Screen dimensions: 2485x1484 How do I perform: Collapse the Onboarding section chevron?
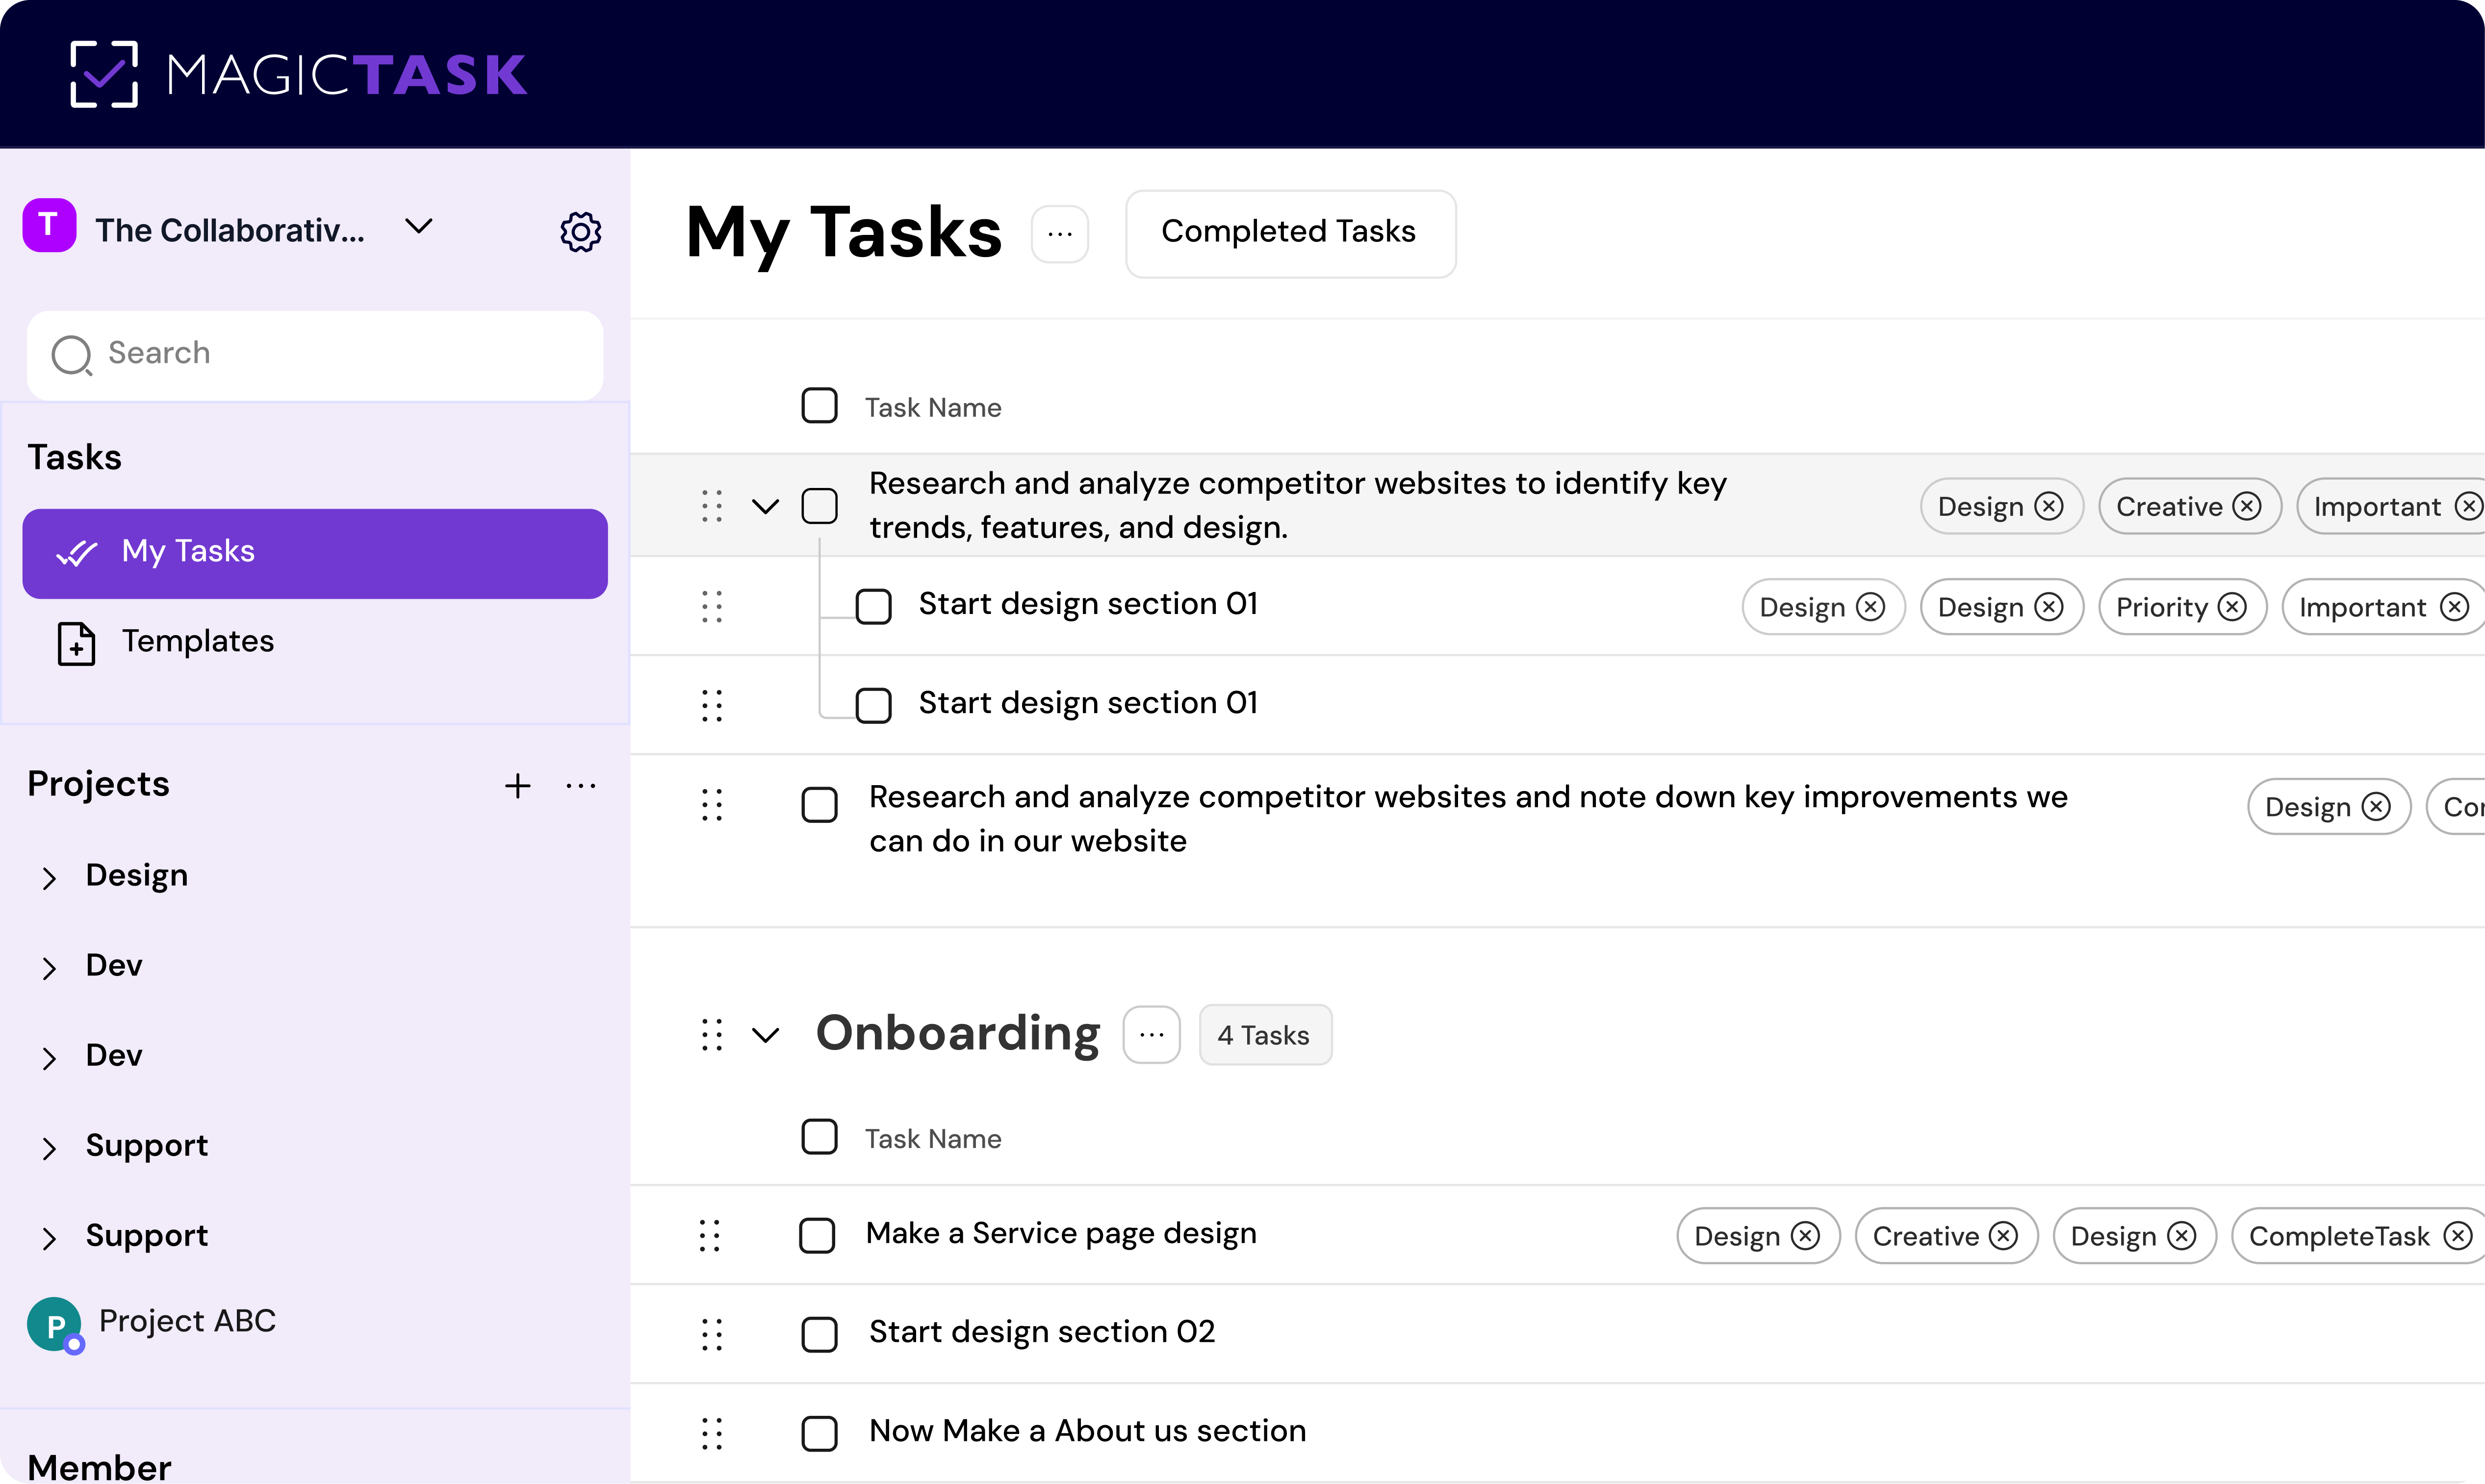[x=765, y=1035]
